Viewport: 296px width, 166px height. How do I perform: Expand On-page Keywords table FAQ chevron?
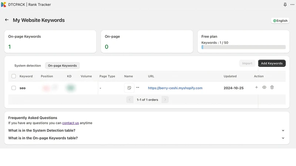283,138
